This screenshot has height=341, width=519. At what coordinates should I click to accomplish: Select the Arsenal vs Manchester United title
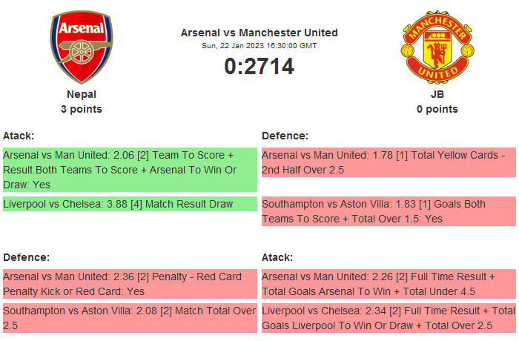tap(259, 33)
